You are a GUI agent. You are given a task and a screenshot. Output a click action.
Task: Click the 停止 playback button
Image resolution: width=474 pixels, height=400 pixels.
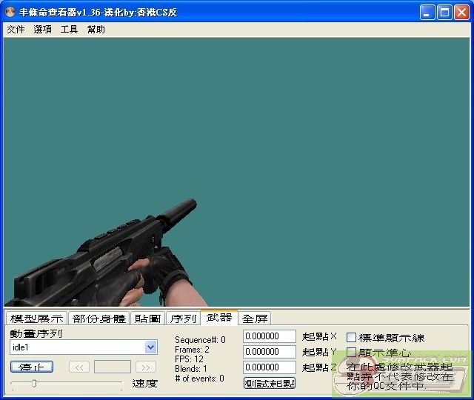pos(32,367)
